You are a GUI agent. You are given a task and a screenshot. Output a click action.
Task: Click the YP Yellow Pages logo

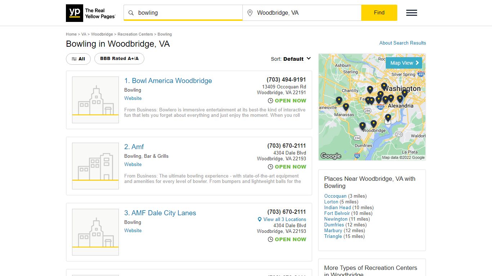pos(91,13)
